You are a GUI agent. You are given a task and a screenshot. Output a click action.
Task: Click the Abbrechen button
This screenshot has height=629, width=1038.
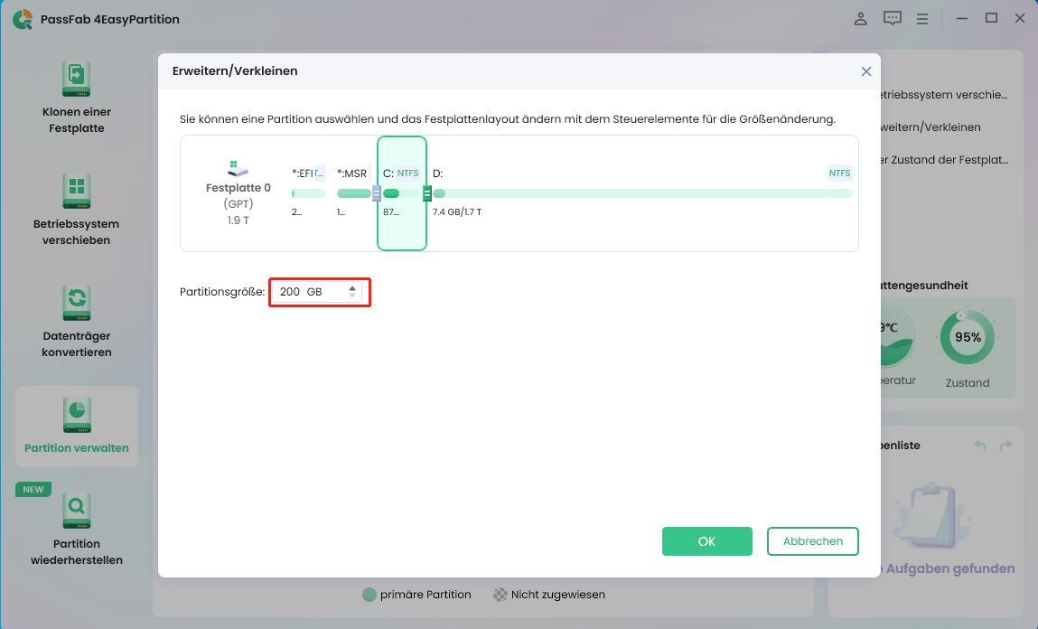[812, 541]
